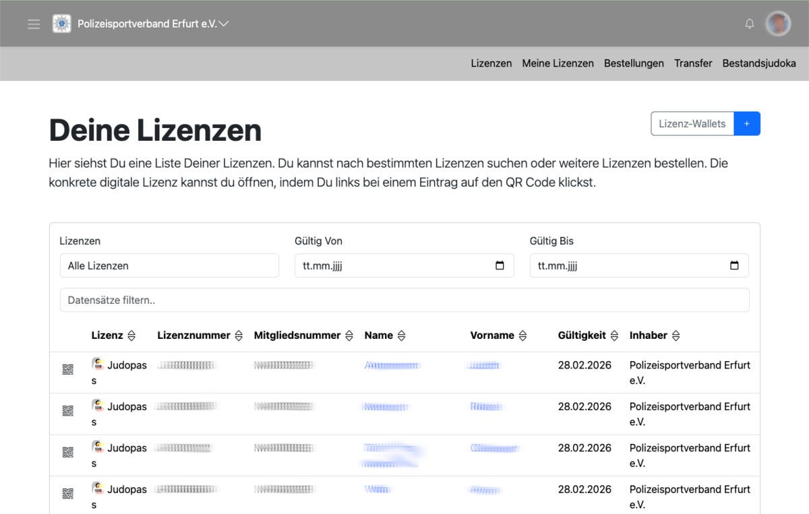809x514 pixels.
Task: Sort table by Lizenznummer column
Action: click(x=239, y=335)
